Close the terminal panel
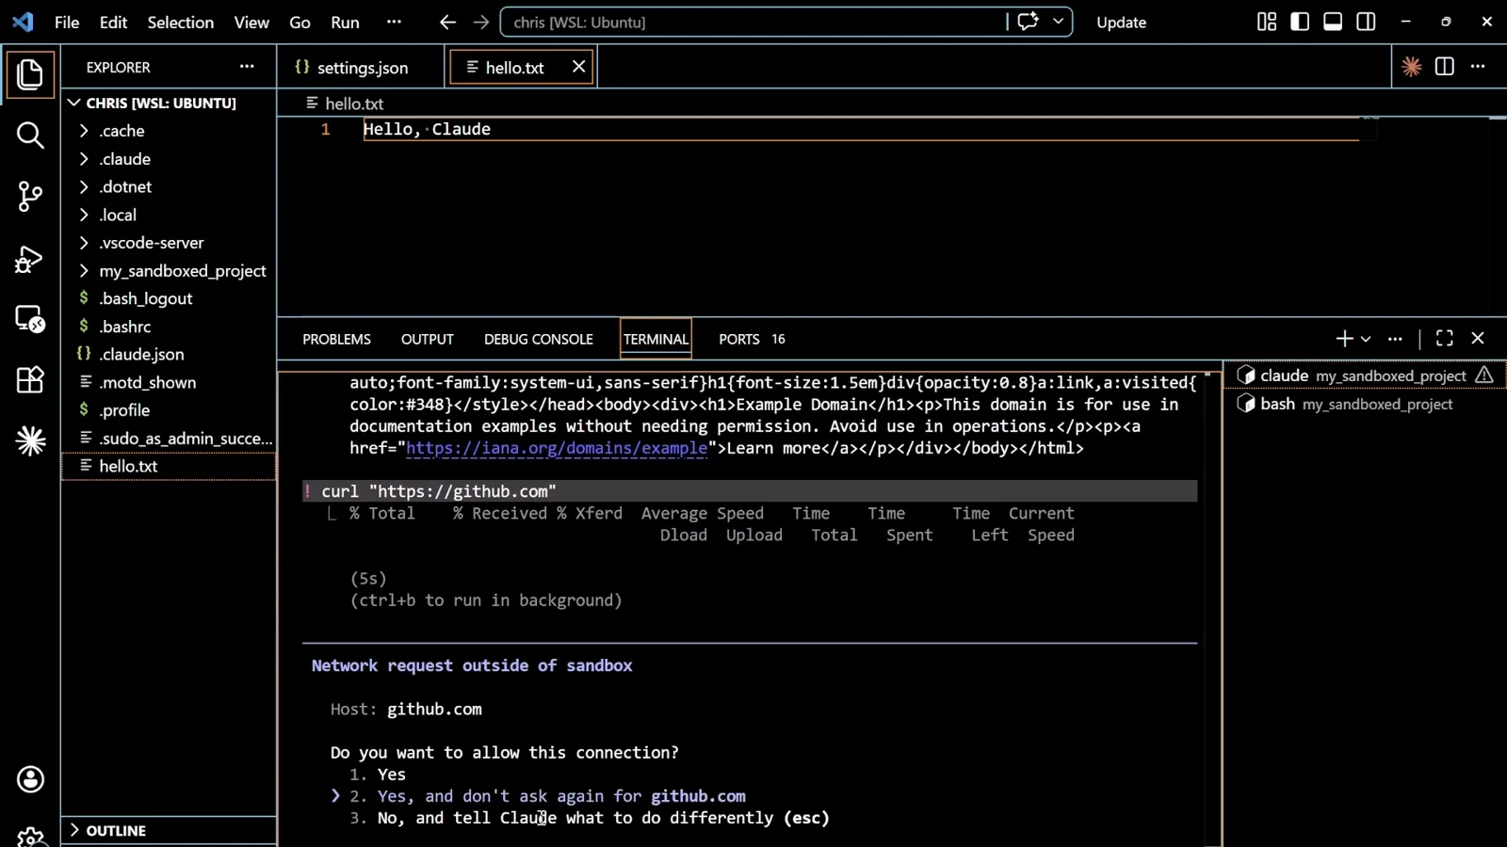 pyautogui.click(x=1478, y=339)
